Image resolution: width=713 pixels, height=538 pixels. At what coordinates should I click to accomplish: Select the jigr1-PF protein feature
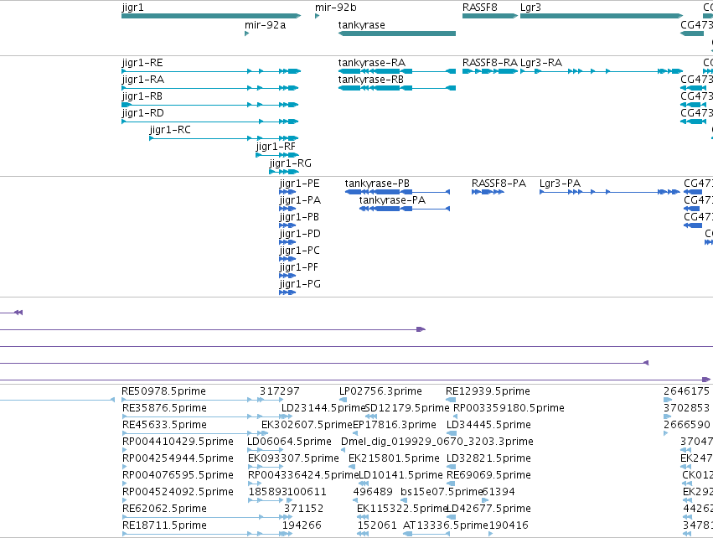point(287,276)
